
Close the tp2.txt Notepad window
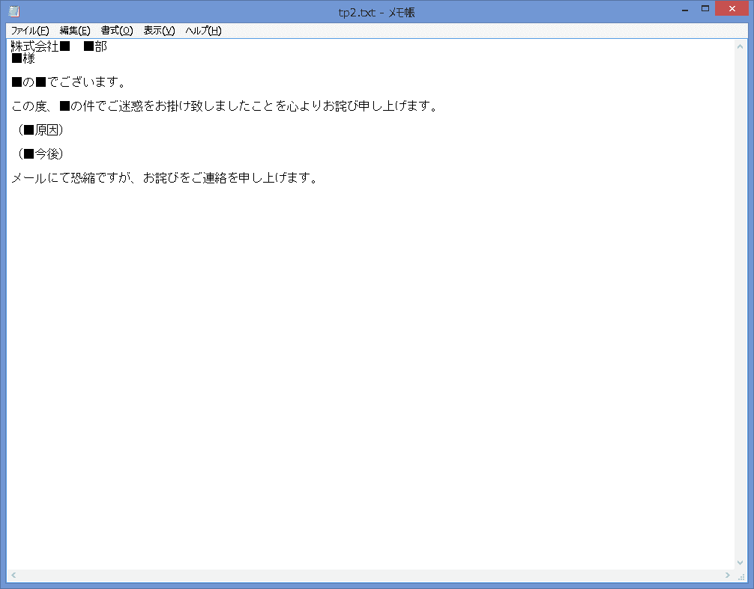click(732, 9)
